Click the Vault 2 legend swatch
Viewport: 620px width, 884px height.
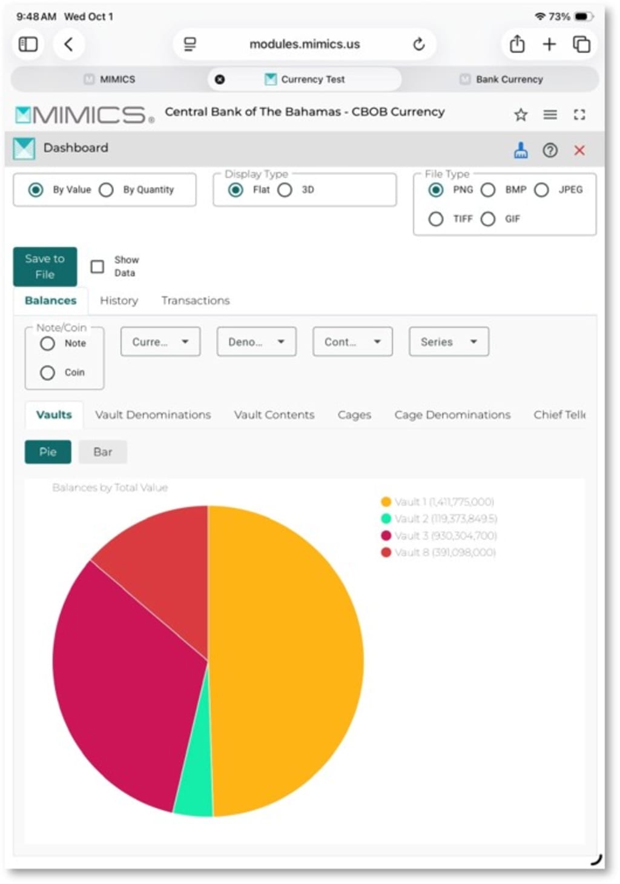click(386, 519)
